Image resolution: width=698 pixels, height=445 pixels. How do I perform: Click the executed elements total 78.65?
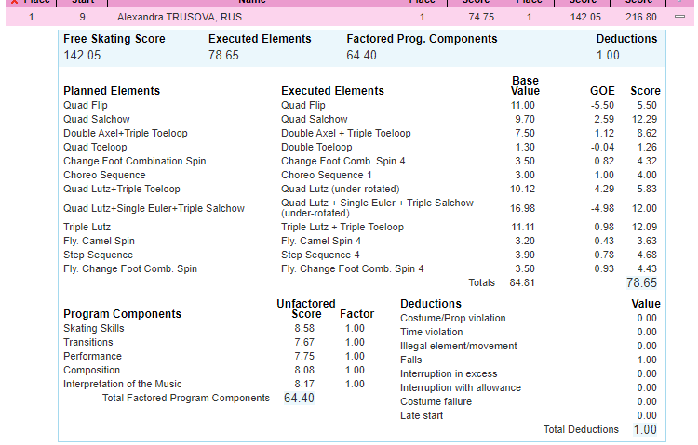coord(641,283)
